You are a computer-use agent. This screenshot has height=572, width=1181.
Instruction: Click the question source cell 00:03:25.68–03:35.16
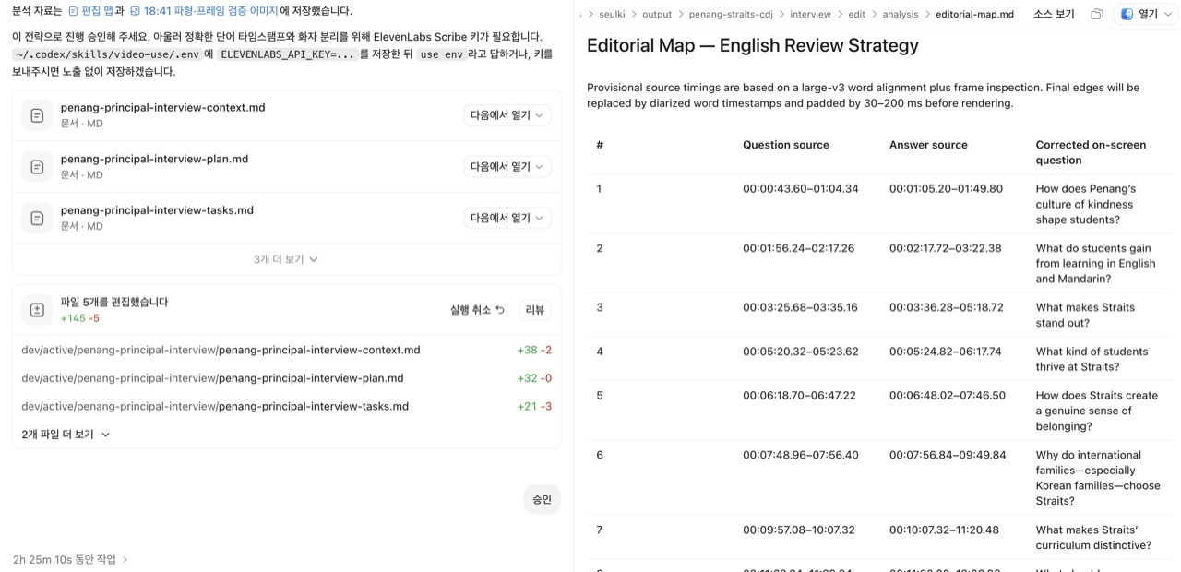tap(800, 307)
